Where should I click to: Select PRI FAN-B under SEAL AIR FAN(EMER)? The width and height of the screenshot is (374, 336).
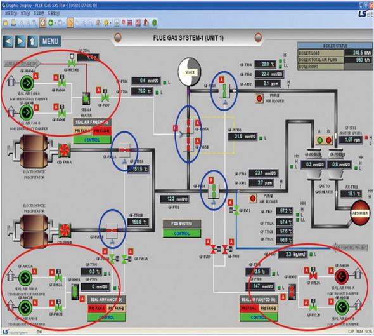click(101, 131)
